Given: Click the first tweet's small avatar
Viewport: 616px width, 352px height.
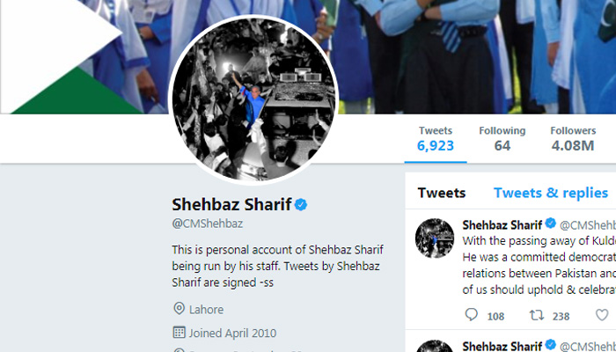Looking at the screenshot, I should pyautogui.click(x=435, y=238).
